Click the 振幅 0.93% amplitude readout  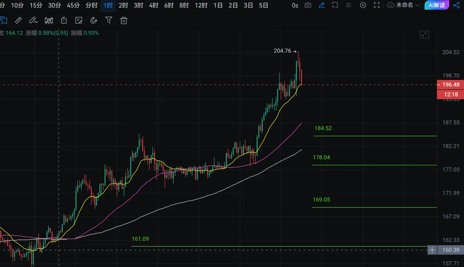85,33
